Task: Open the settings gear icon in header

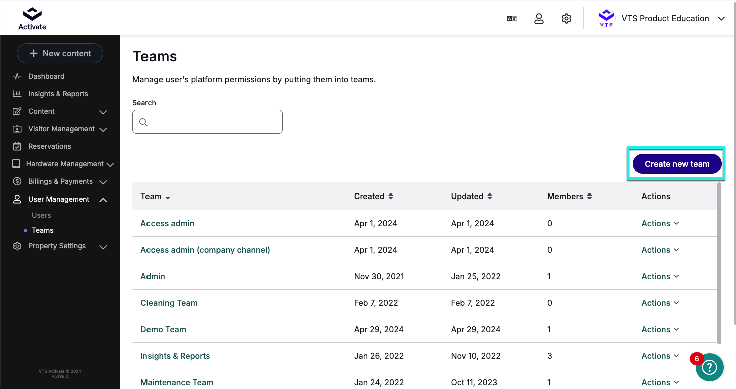Action: tap(566, 19)
